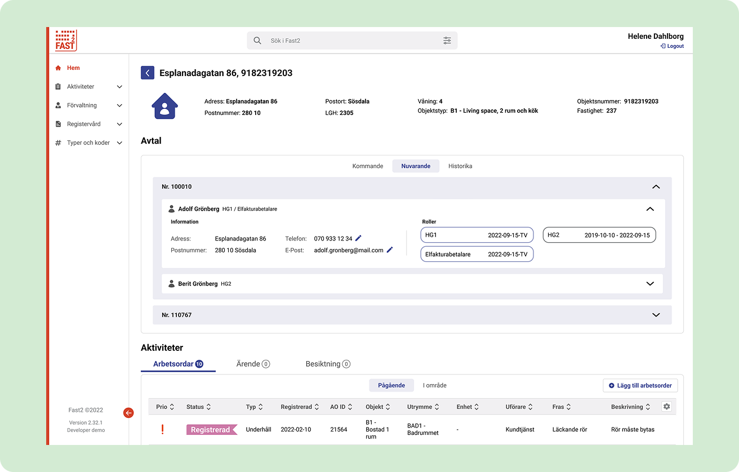The width and height of the screenshot is (739, 472).
Task: Go back with the blue arrow button
Action: (x=148, y=73)
